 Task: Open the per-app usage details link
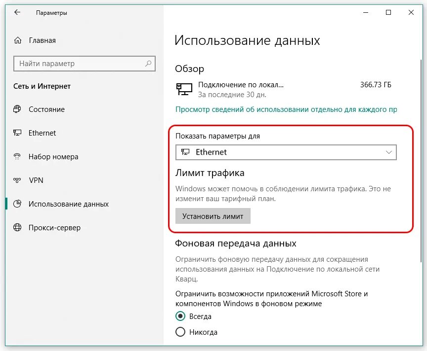click(x=286, y=109)
